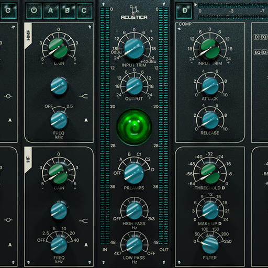Click the HF band Q knob above FREQ
The height and width of the screenshot is (268, 268).
point(59,211)
